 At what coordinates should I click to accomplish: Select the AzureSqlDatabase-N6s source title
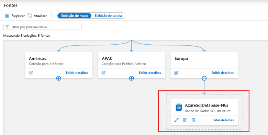pos(206,105)
